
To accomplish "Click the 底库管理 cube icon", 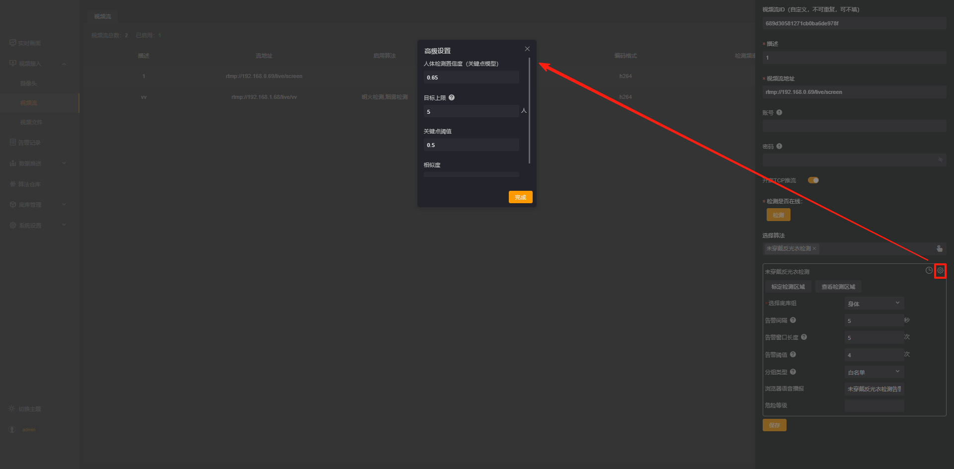I will tap(13, 204).
